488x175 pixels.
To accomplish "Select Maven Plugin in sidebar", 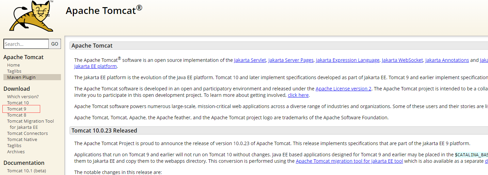I will click(x=21, y=77).
